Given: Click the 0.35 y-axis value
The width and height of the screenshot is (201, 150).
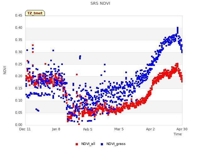Looking at the screenshot, I should tap(19, 40).
